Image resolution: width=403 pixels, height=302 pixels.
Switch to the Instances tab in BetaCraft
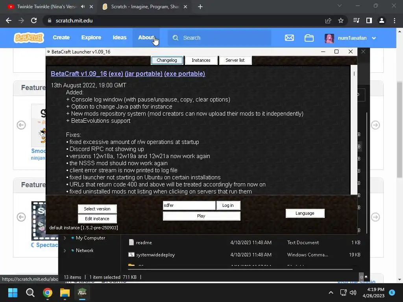[x=201, y=60]
